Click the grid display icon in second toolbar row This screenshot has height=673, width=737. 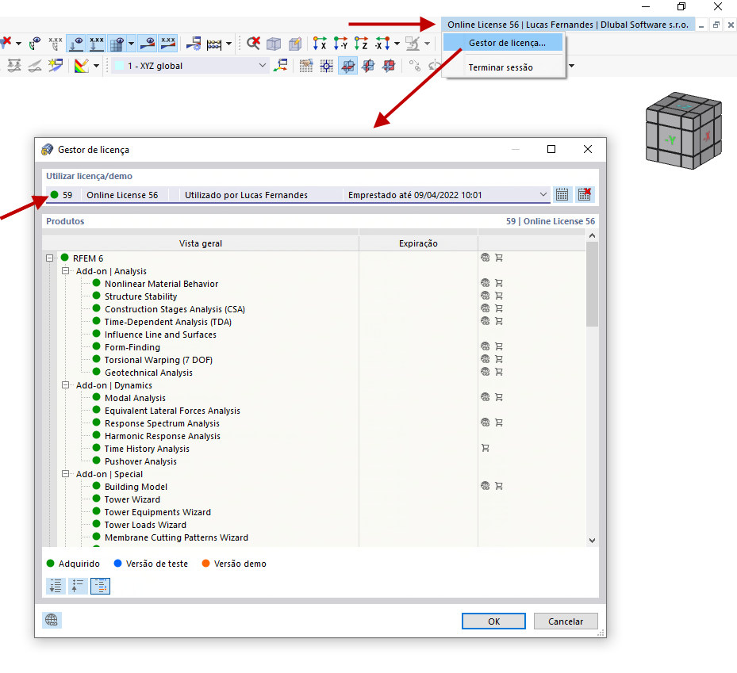[x=307, y=66]
